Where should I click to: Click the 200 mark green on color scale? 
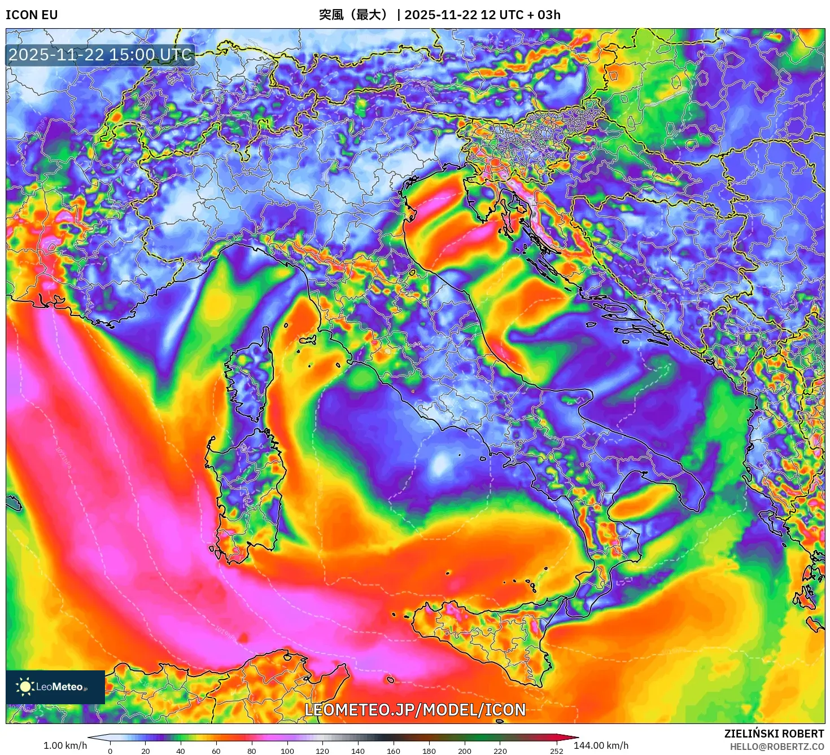465,738
